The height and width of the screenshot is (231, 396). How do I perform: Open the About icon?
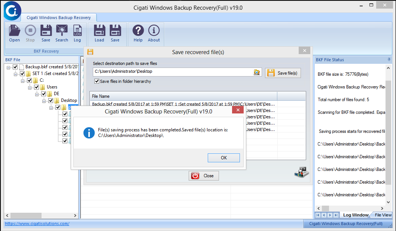[154, 33]
